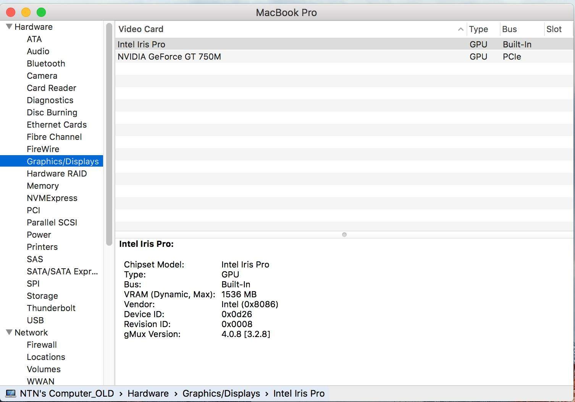Open the Card Reader entry

tap(52, 88)
